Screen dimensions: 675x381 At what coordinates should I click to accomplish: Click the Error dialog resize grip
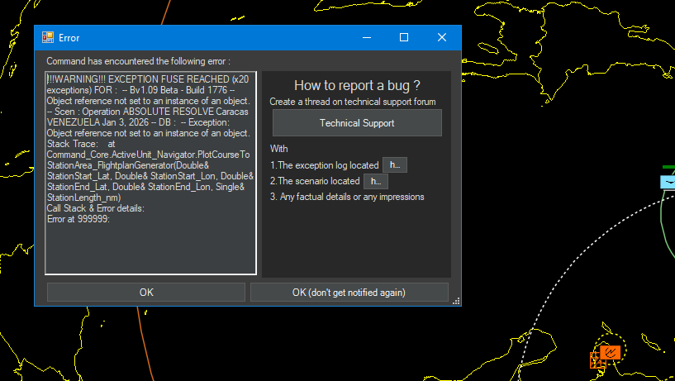pyautogui.click(x=456, y=301)
